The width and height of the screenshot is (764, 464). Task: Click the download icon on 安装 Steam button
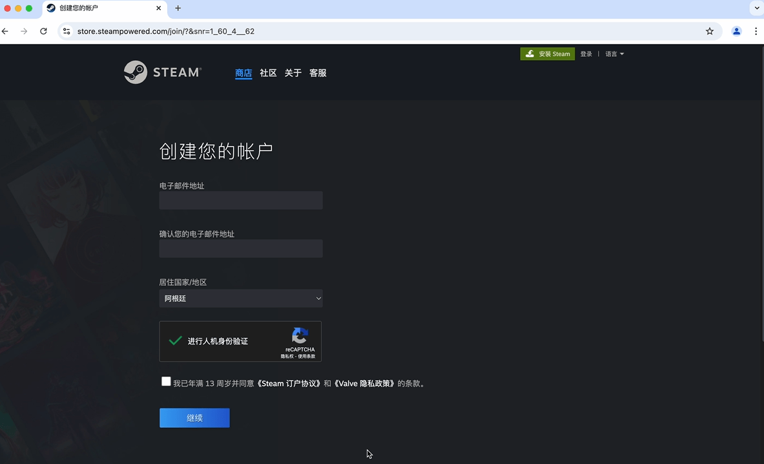(x=530, y=54)
